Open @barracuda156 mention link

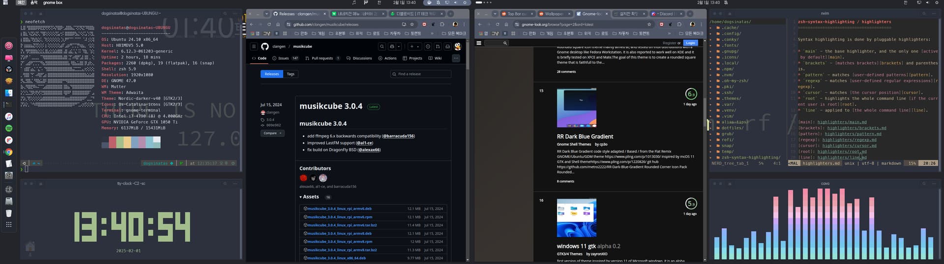399,136
